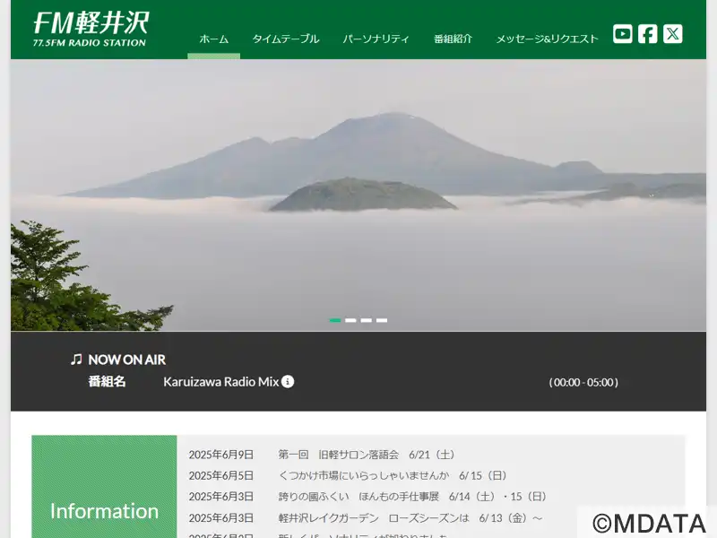Select the first slider indicator dot
Screen dimensions: 717x538
tap(335, 320)
